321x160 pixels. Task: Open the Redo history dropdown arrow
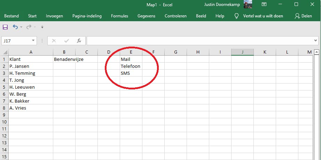point(35,27)
